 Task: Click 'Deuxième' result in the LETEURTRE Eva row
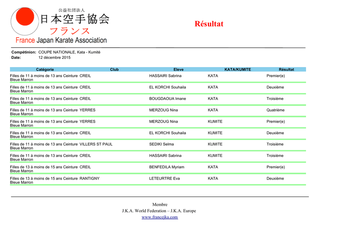coord(275,178)
